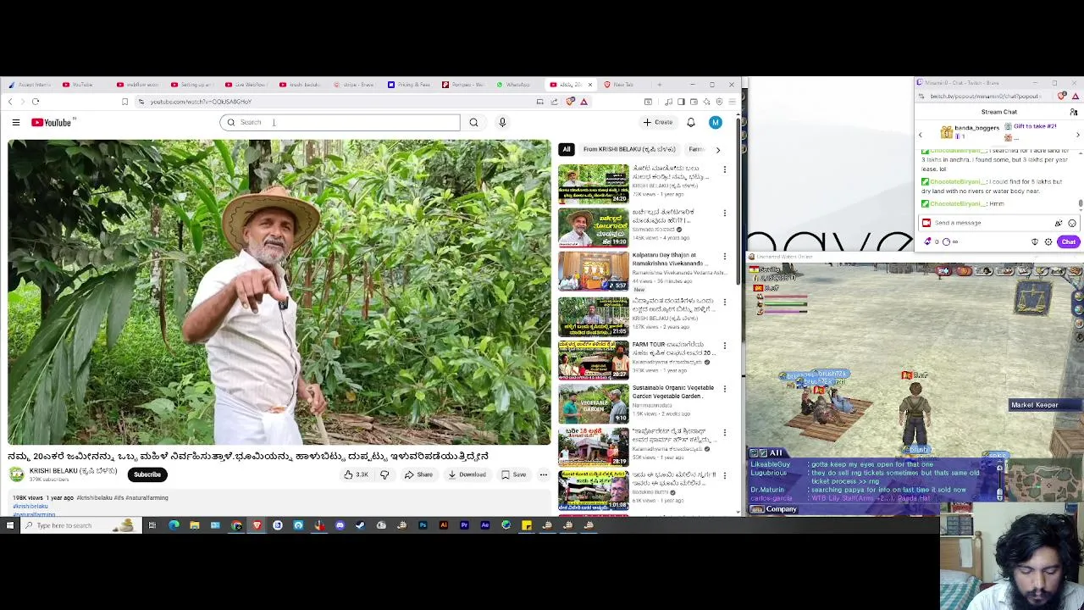Save the video to a playlist
Viewport: 1084px width, 610px height.
click(x=513, y=474)
